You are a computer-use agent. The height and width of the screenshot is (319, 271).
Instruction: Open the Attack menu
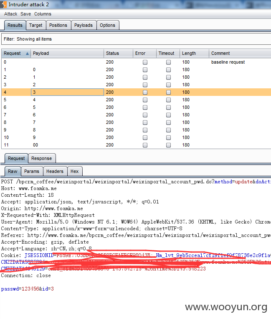pos(11,14)
